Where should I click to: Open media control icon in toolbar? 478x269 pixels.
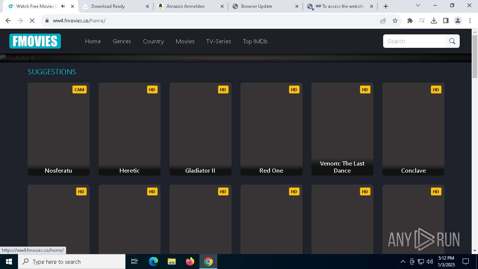422,21
